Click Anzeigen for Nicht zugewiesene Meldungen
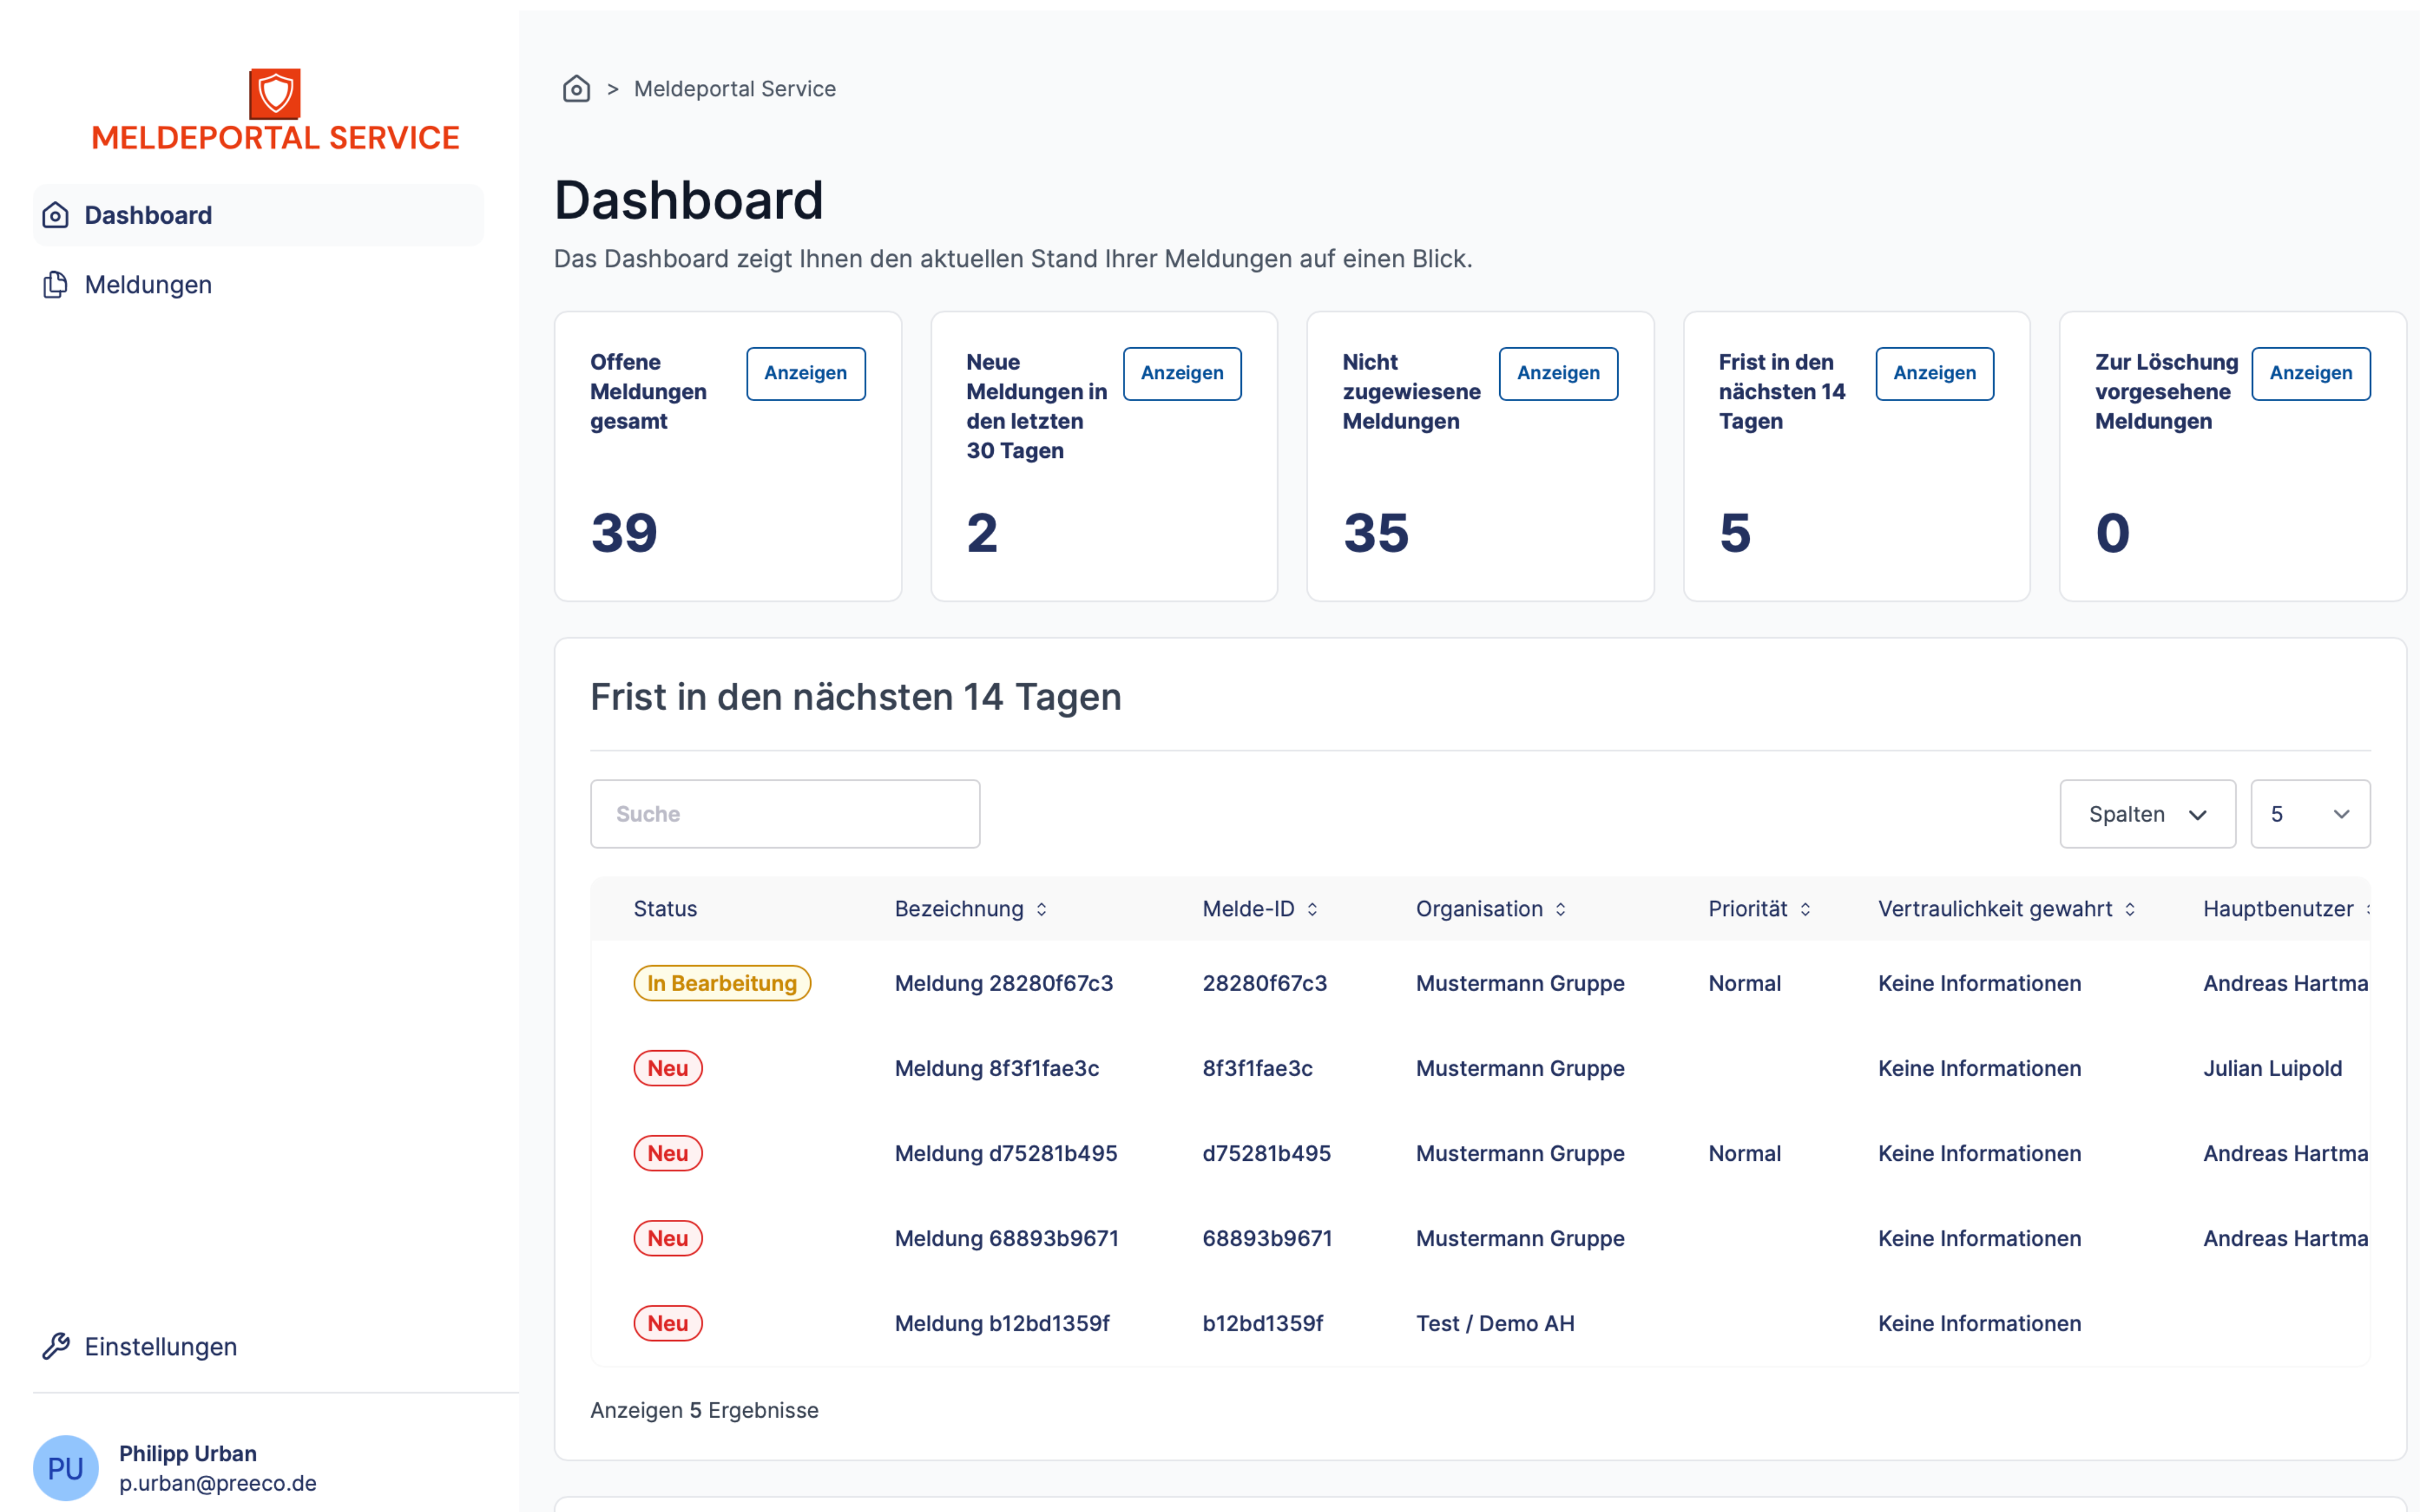Image resolution: width=2420 pixels, height=1512 pixels. [x=1558, y=373]
